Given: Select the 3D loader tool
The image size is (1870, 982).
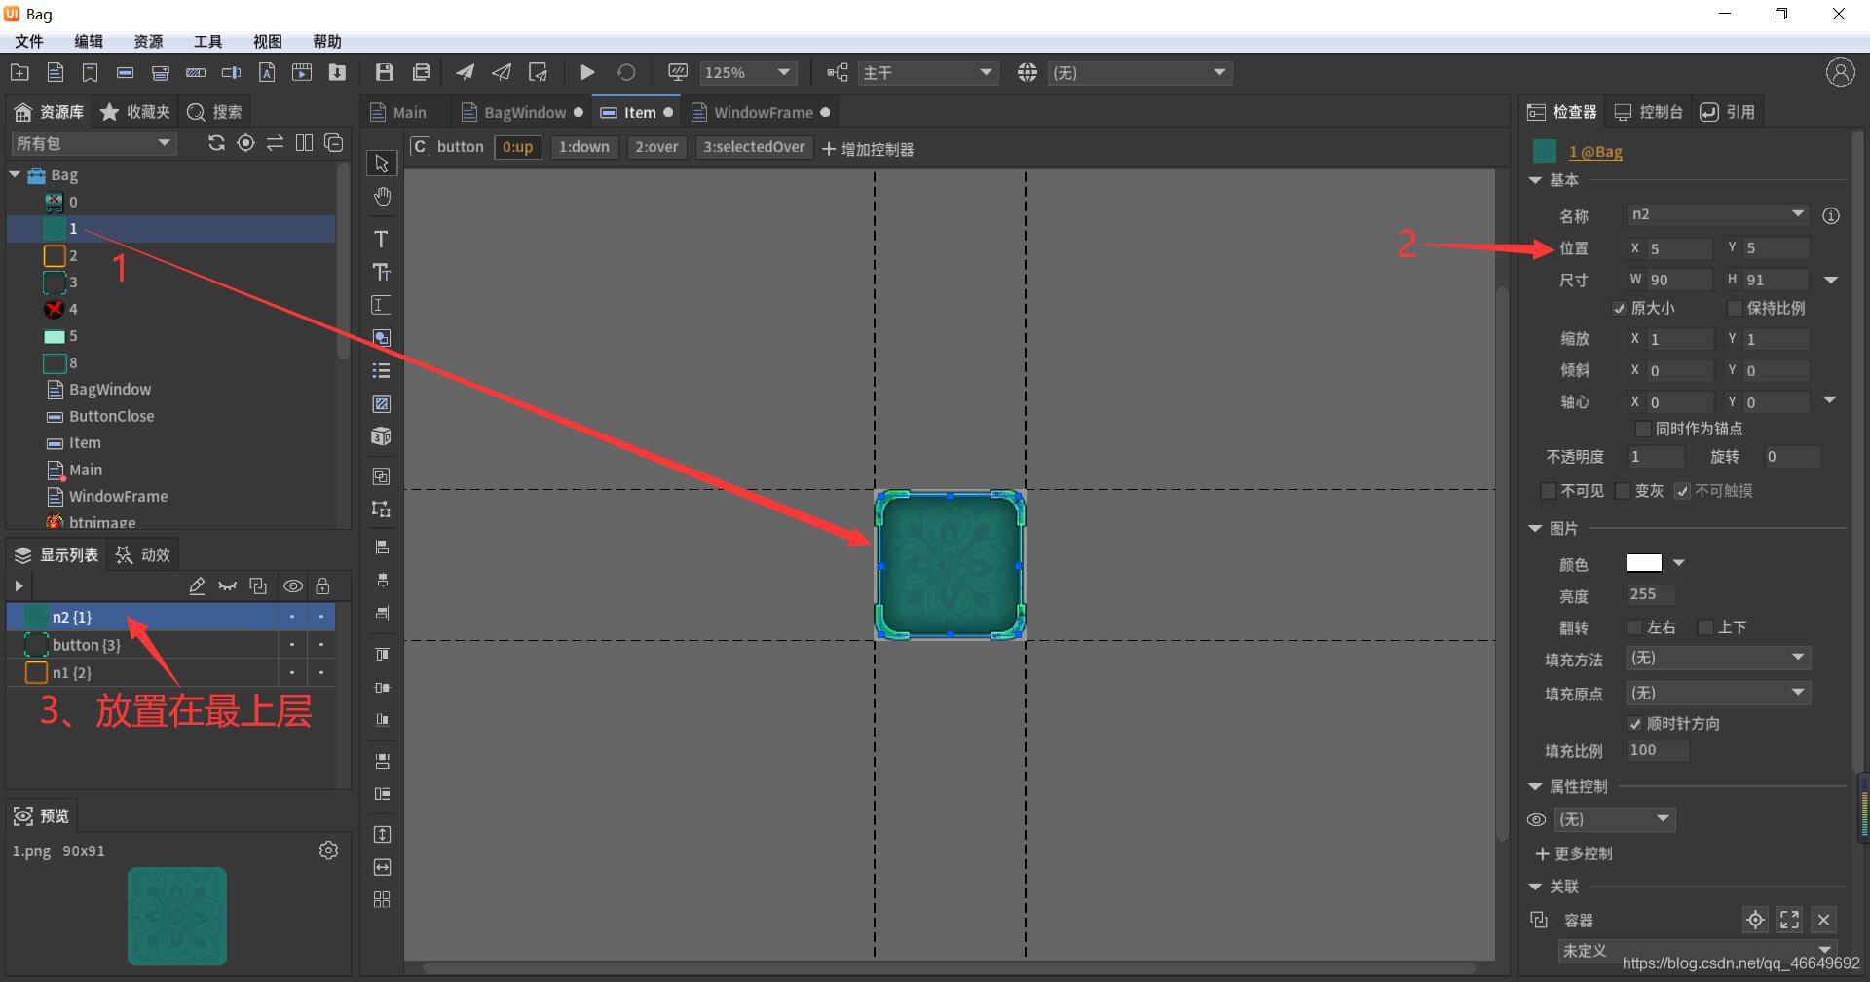Looking at the screenshot, I should tap(381, 436).
